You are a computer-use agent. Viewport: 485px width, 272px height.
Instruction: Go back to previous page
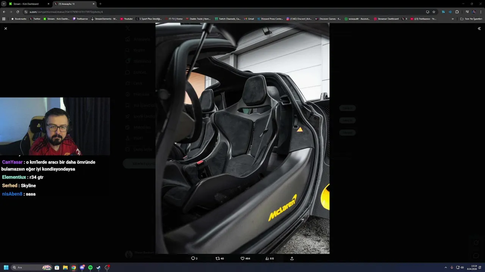(4, 12)
